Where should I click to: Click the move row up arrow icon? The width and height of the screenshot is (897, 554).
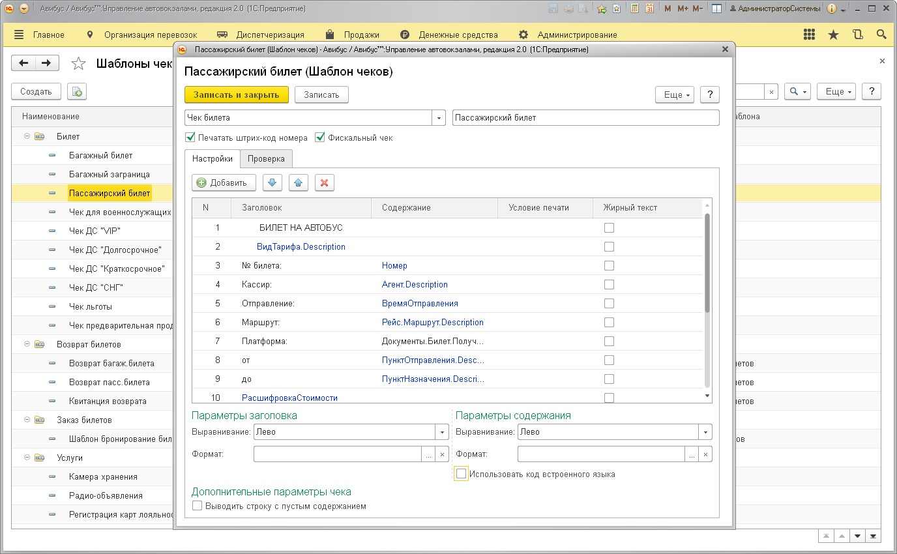[x=298, y=183]
